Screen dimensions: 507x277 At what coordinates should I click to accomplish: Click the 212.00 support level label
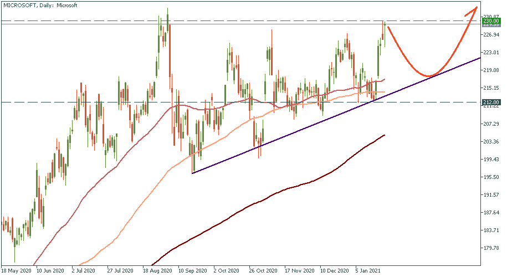(x=492, y=102)
